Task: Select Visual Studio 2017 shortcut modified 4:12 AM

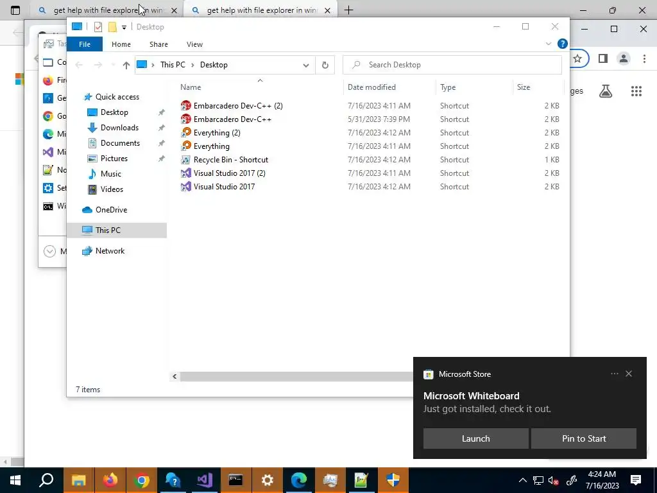Action: click(224, 187)
